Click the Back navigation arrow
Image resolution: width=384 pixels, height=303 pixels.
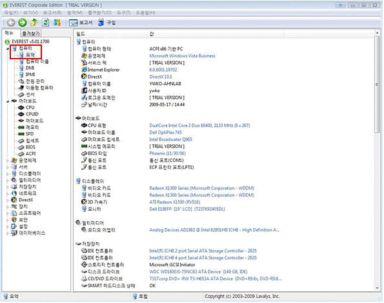[11, 23]
